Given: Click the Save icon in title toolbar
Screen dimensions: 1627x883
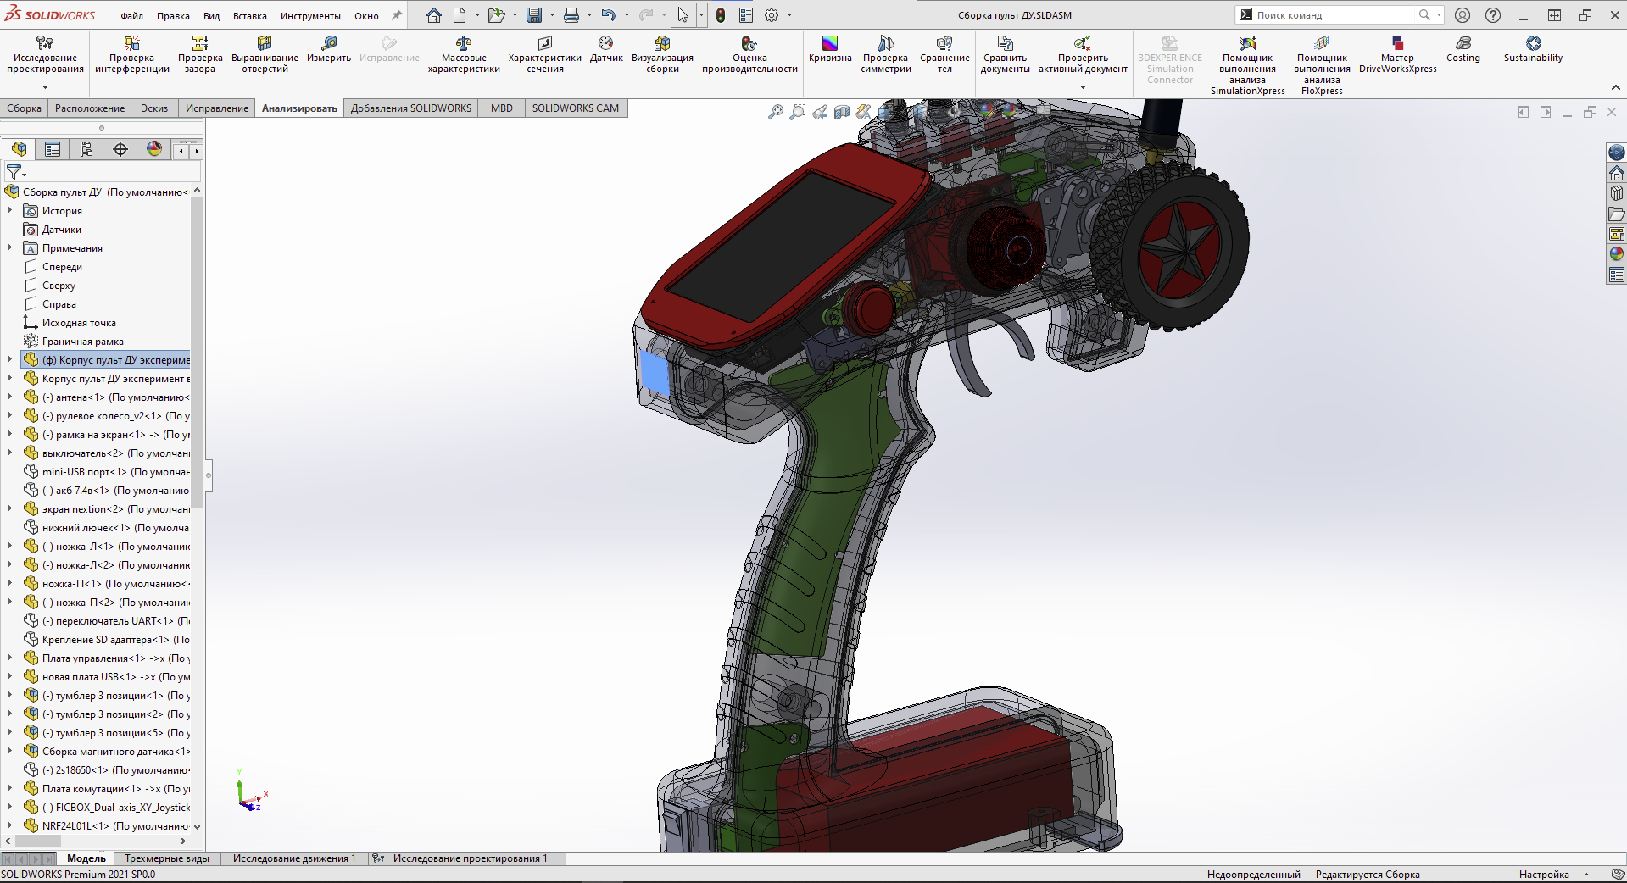Looking at the screenshot, I should pyautogui.click(x=534, y=15).
